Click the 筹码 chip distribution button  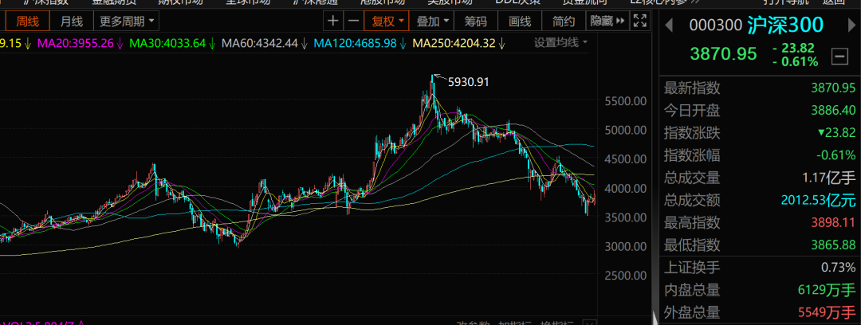point(475,22)
